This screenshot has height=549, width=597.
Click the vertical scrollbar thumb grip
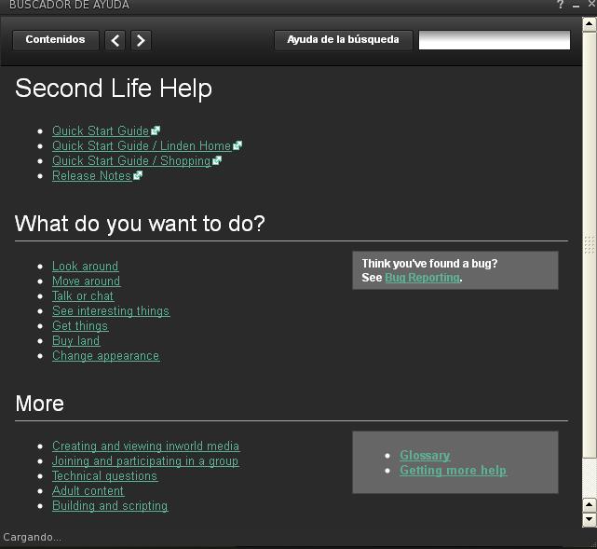(x=589, y=244)
